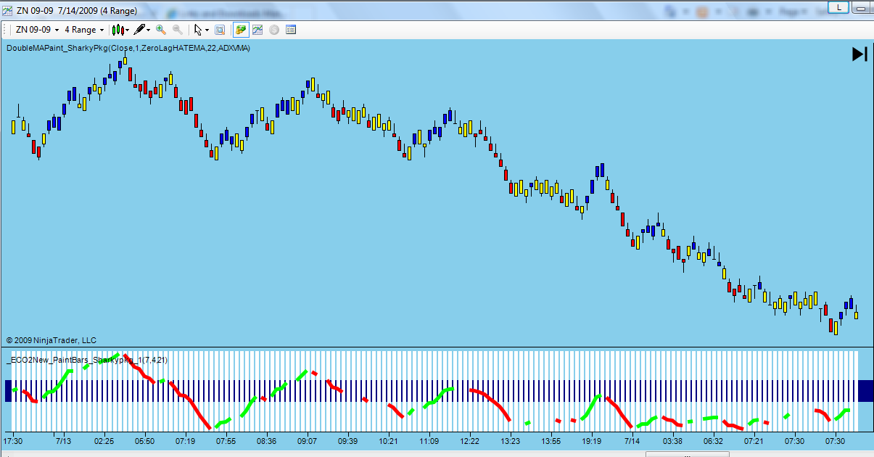Click the zoom frame icon after the pointer tool
The height and width of the screenshot is (457, 874).
pyautogui.click(x=220, y=30)
